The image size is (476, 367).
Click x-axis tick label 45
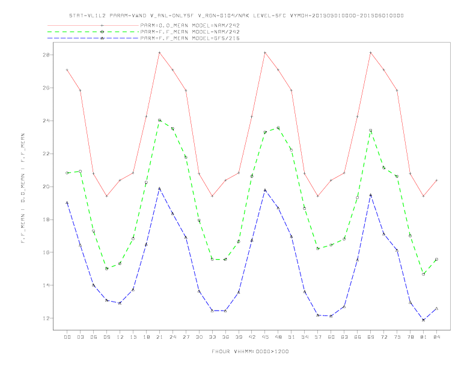click(x=265, y=337)
